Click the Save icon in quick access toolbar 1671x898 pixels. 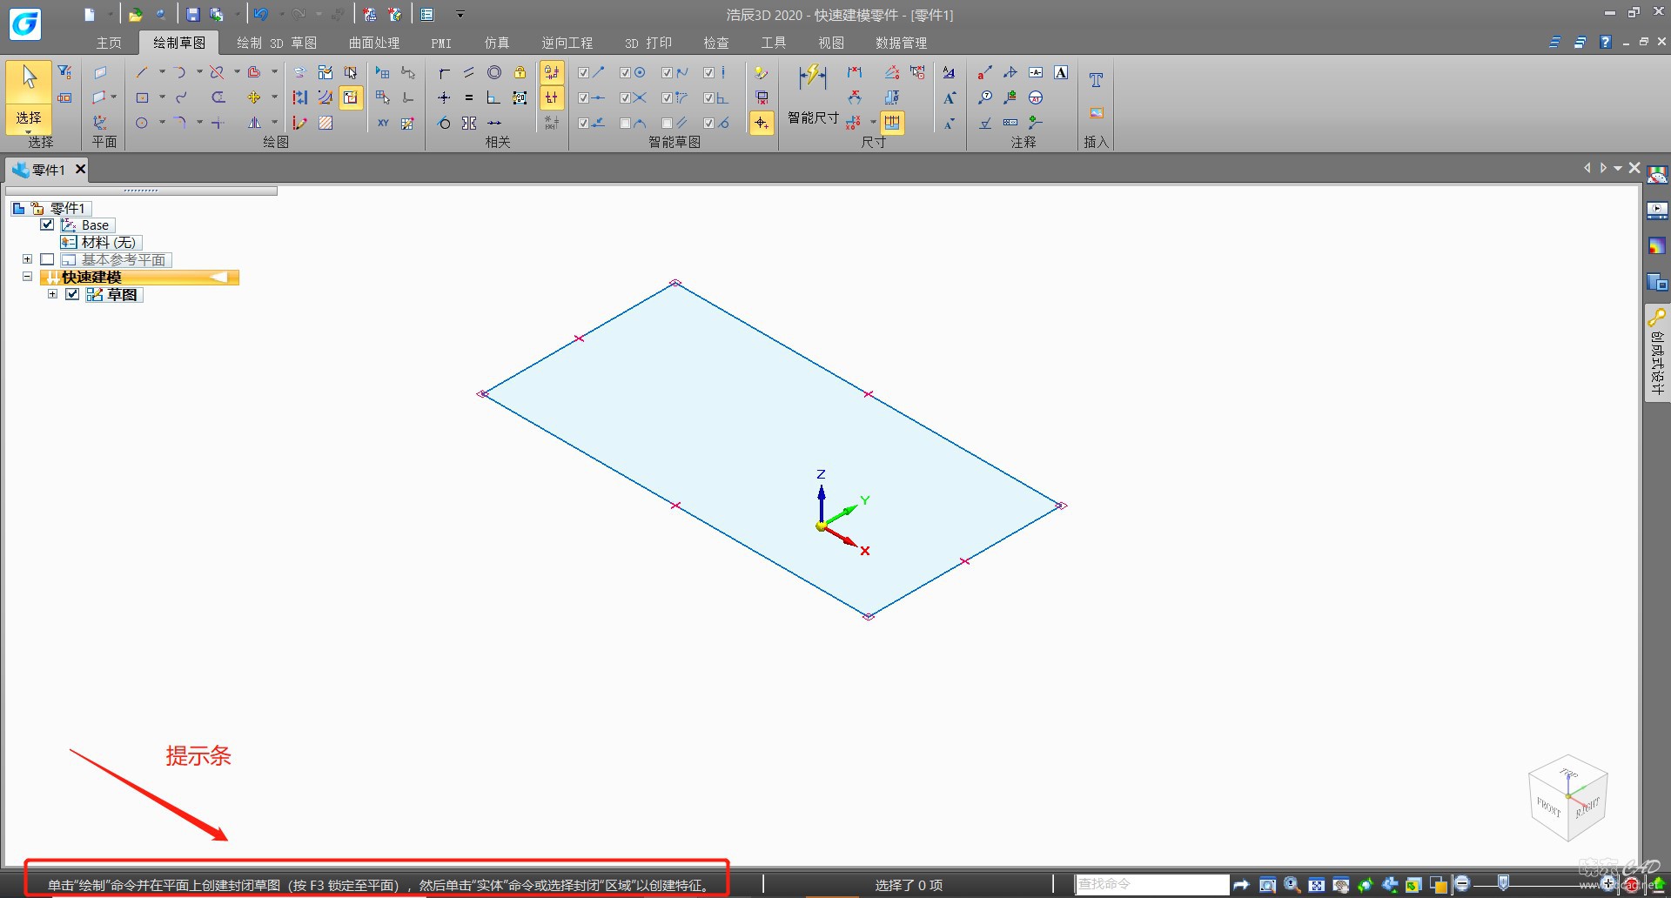(193, 15)
